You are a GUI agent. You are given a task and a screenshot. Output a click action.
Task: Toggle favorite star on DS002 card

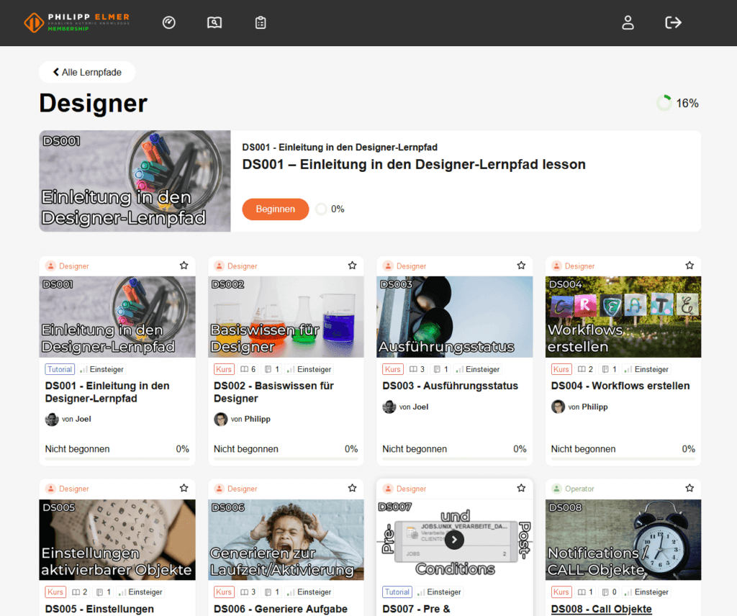(353, 266)
